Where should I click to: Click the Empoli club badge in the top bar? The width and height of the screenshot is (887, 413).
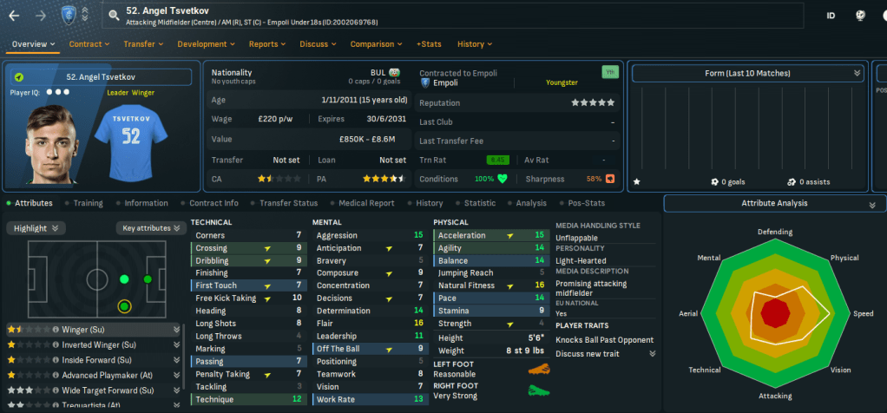(69, 15)
